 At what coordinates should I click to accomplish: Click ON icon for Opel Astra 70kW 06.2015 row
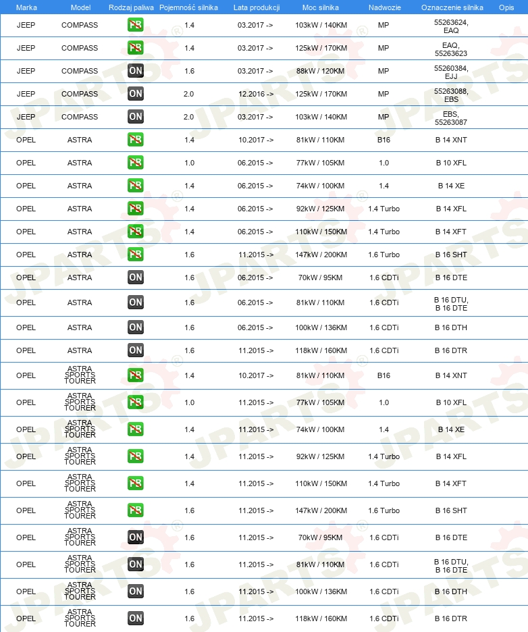click(136, 278)
